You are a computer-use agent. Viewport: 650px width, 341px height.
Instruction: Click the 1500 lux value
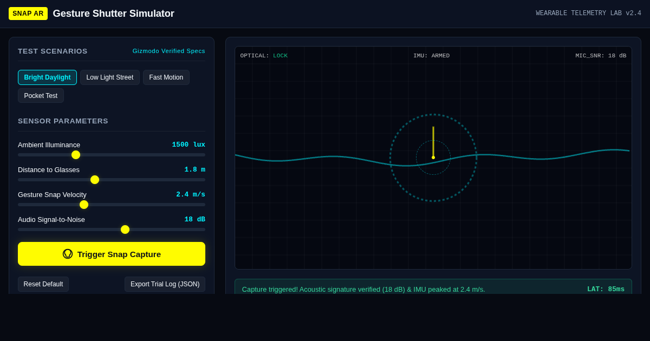pos(188,145)
